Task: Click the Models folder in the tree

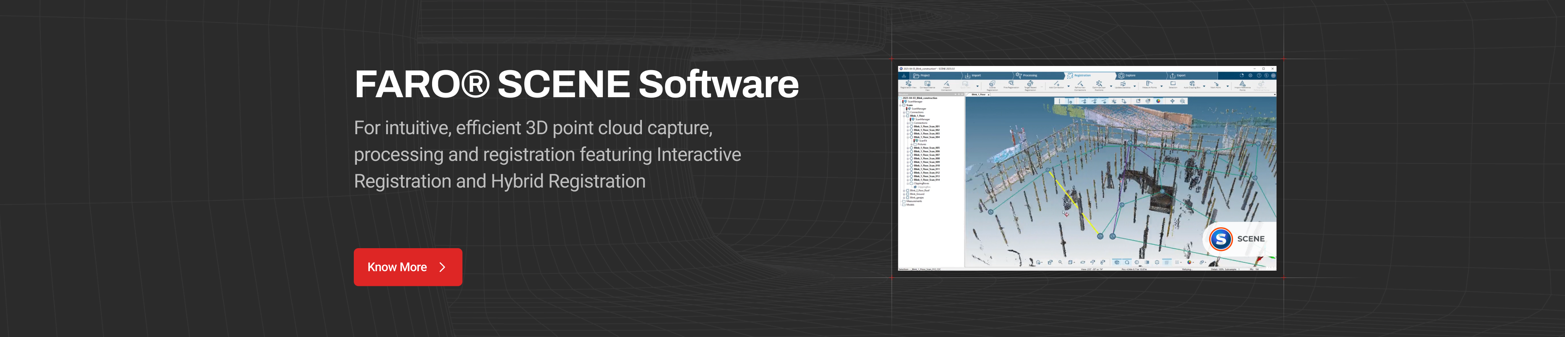Action: (x=911, y=205)
